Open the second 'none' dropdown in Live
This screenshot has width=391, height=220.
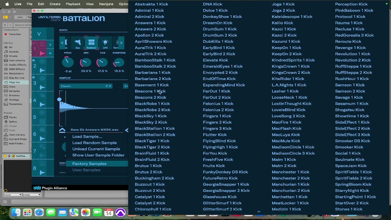click(x=32, y=195)
